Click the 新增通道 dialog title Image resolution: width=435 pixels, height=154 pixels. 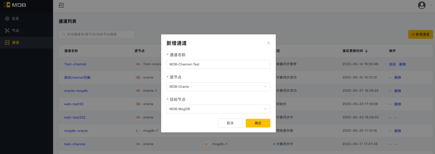click(177, 43)
